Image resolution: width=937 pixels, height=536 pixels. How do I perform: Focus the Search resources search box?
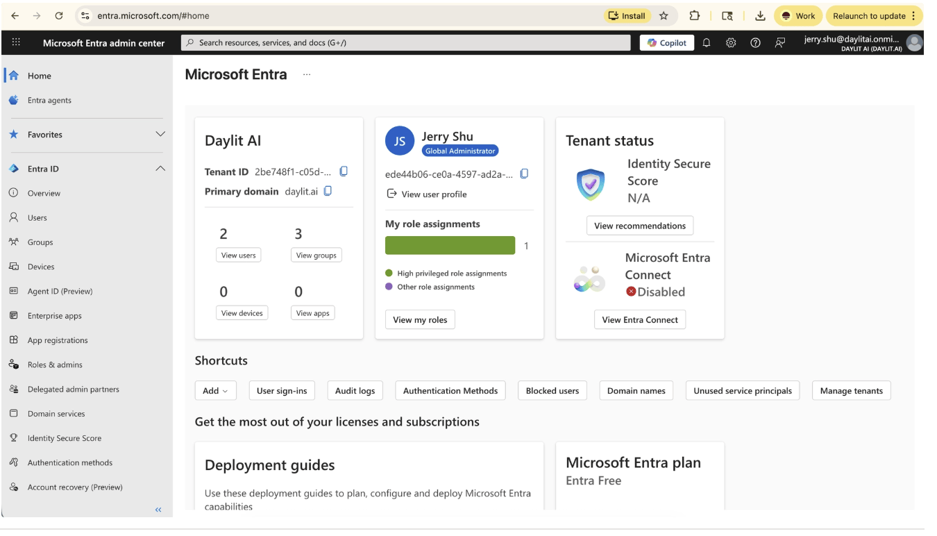407,43
